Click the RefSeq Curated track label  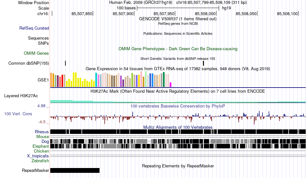[x=34, y=28]
